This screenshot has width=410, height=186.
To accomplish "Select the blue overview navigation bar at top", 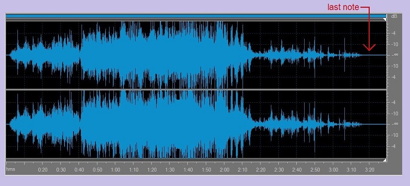I will pyautogui.click(x=196, y=16).
